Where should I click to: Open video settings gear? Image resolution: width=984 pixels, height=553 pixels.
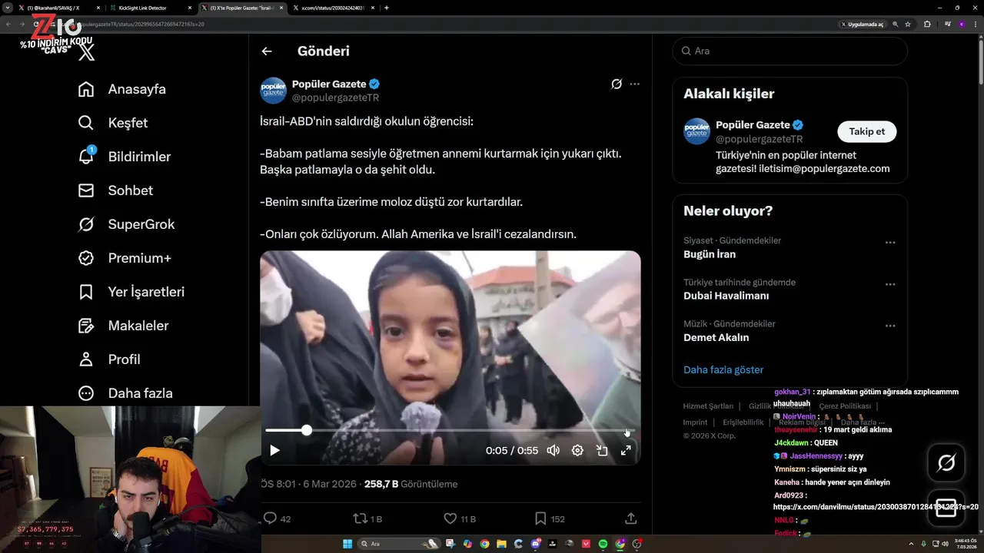tap(577, 451)
